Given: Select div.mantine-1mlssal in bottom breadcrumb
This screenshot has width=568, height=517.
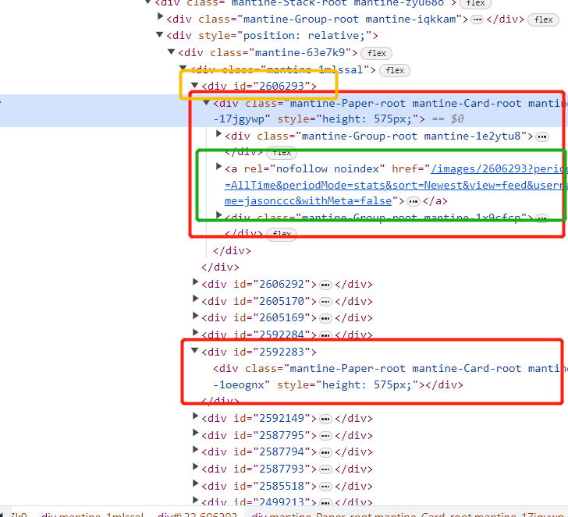Looking at the screenshot, I should 93,515.
